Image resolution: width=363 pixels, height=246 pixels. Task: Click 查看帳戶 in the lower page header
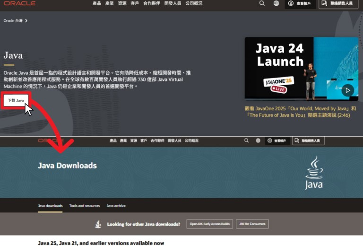pyautogui.click(x=277, y=141)
